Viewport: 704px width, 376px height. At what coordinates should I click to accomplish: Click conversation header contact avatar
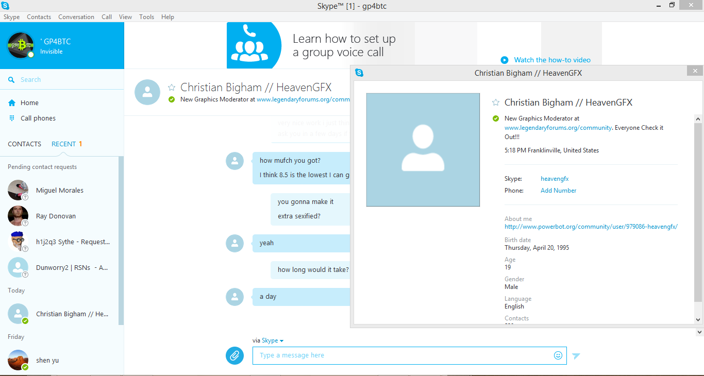pos(147,92)
